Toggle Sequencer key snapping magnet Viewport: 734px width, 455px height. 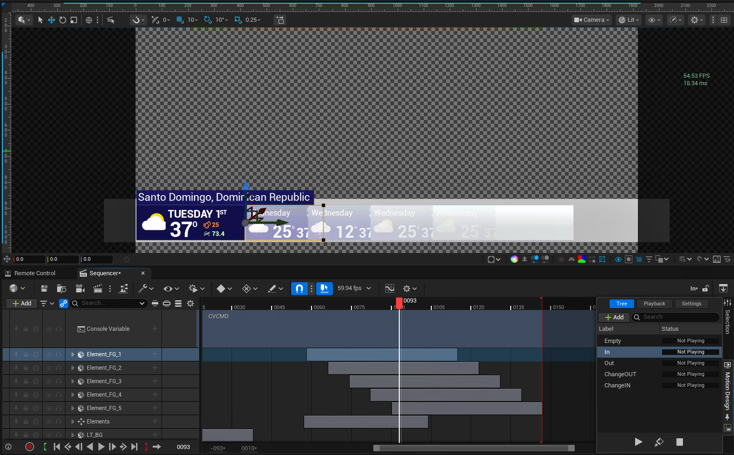pos(299,289)
